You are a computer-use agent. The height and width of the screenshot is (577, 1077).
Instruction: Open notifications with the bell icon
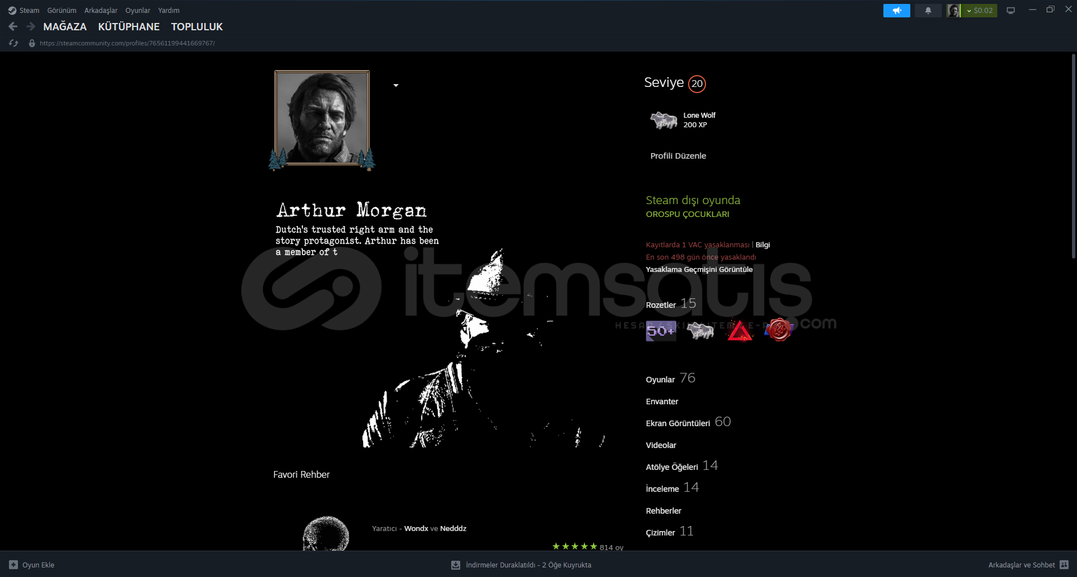tap(928, 11)
